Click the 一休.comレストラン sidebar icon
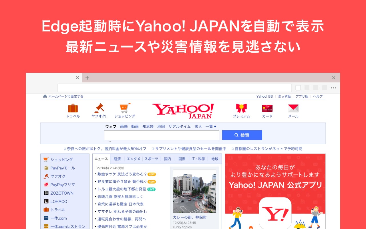Screen dimensions: 366x229 point(46,226)
